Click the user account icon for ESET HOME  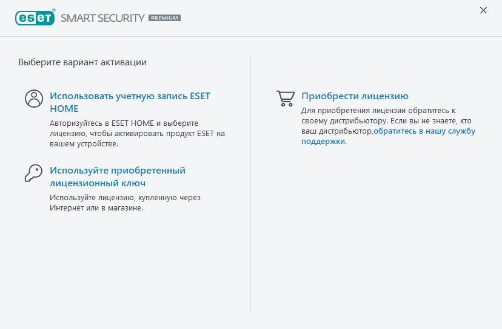coord(33,99)
